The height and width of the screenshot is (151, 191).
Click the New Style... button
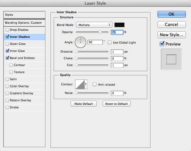click(x=172, y=35)
